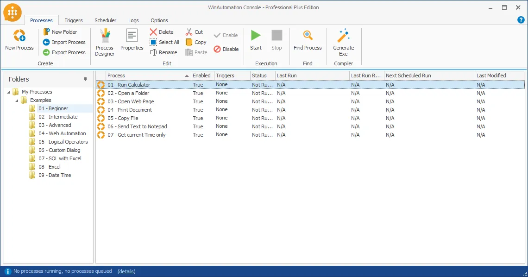This screenshot has height=277, width=528.
Task: Click the WinAutomation orange logo button
Action: pos(13,13)
